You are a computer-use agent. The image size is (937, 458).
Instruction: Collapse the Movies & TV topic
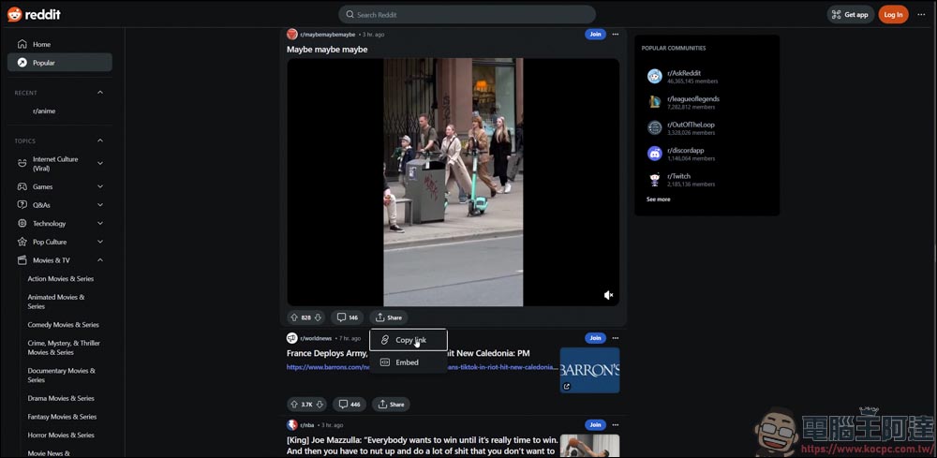100,260
